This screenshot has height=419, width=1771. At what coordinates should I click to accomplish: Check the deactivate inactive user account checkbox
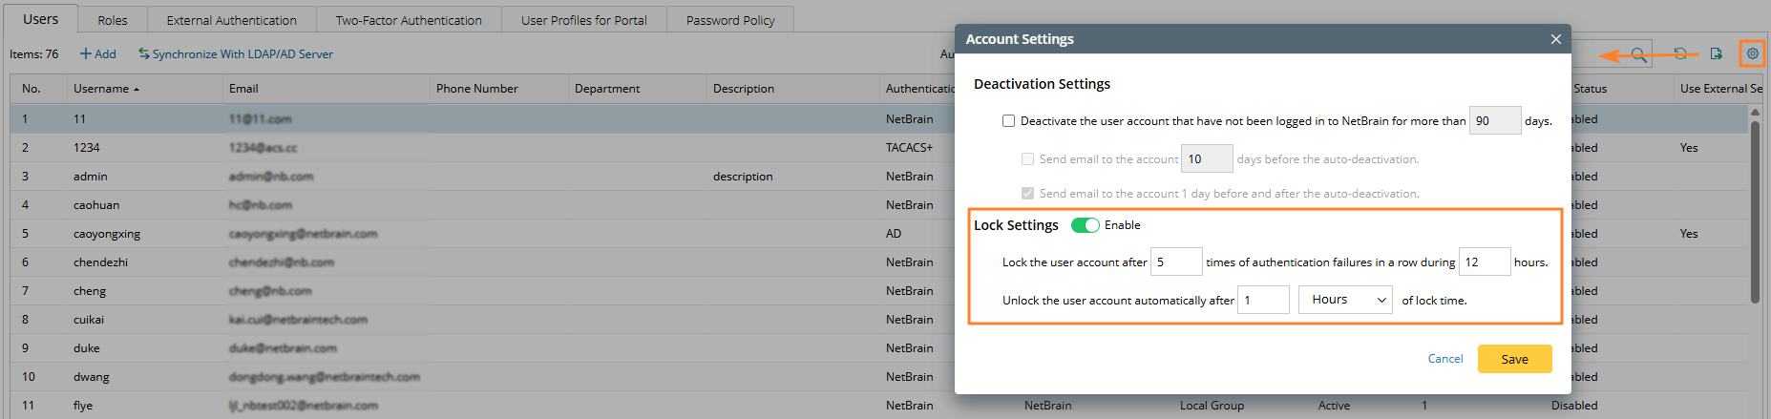pos(1008,121)
